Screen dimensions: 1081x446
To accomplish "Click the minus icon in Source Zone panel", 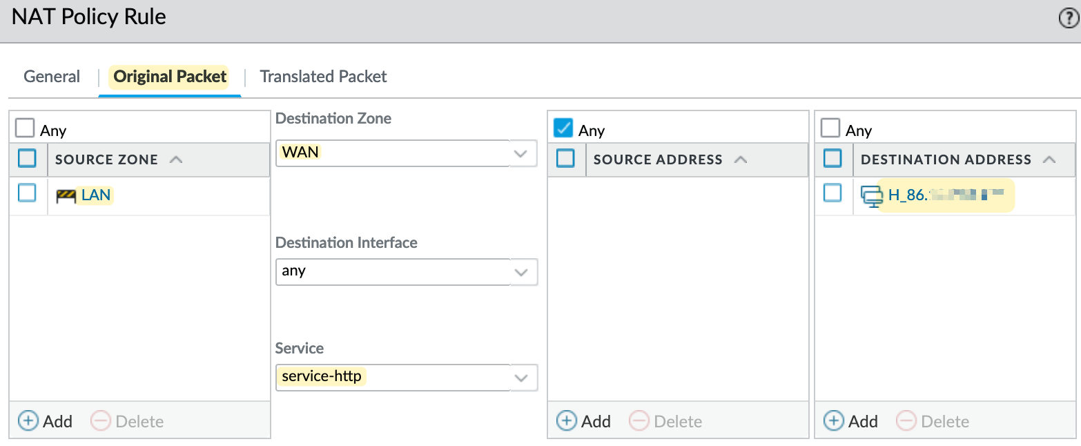I will click(x=101, y=421).
